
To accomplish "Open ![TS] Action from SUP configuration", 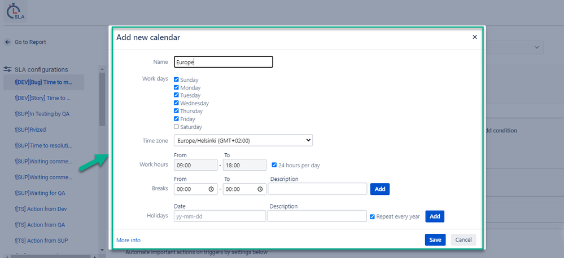I will pos(41,241).
